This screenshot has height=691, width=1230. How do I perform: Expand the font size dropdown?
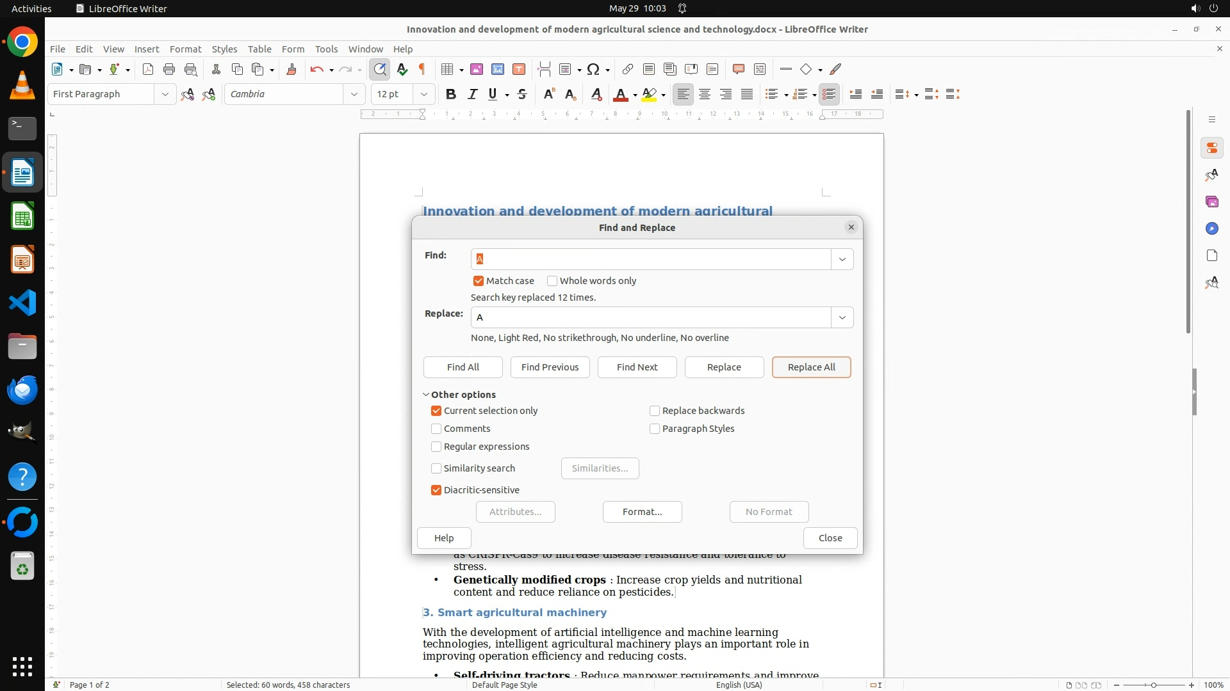[423, 94]
